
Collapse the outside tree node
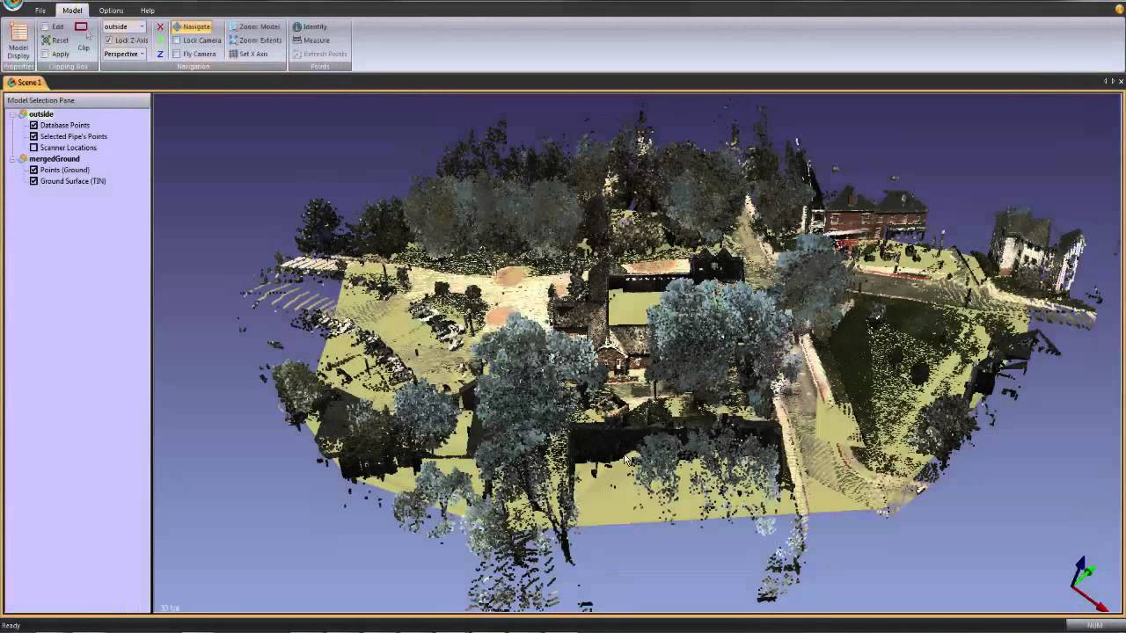coord(12,114)
